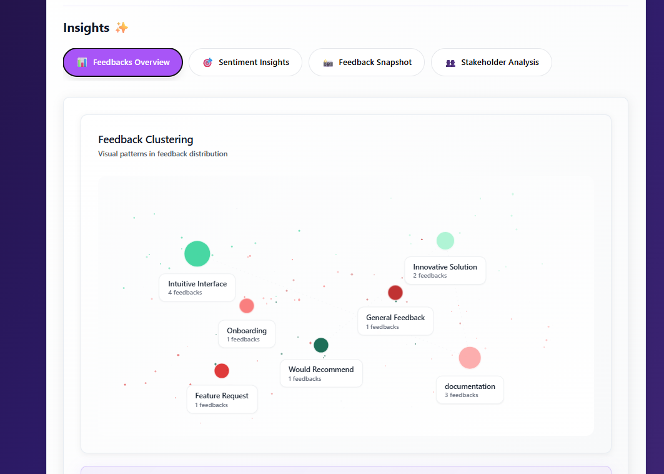Image resolution: width=664 pixels, height=474 pixels.
Task: Click the light green Innovative Solution bubble
Action: pyautogui.click(x=445, y=241)
